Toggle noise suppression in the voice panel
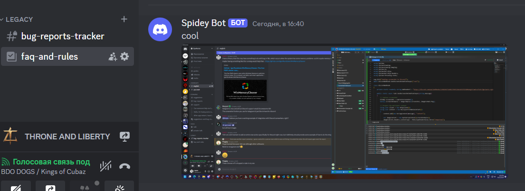 coord(105,166)
